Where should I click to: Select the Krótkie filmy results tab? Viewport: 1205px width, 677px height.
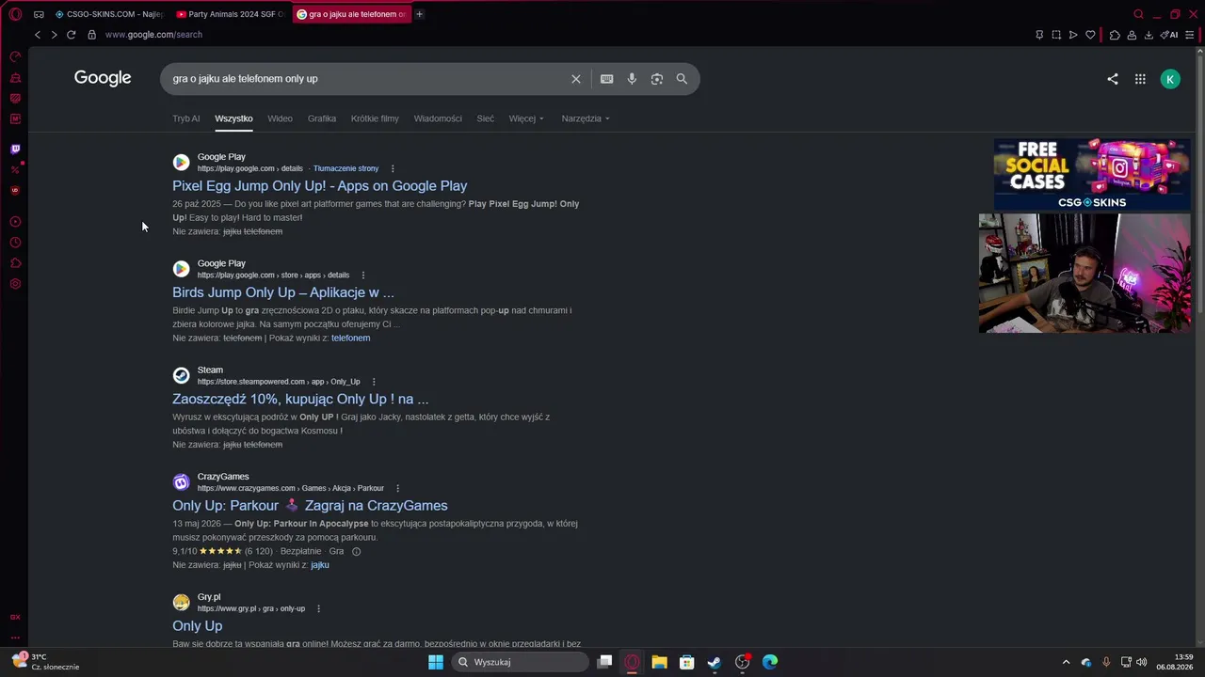click(x=375, y=118)
